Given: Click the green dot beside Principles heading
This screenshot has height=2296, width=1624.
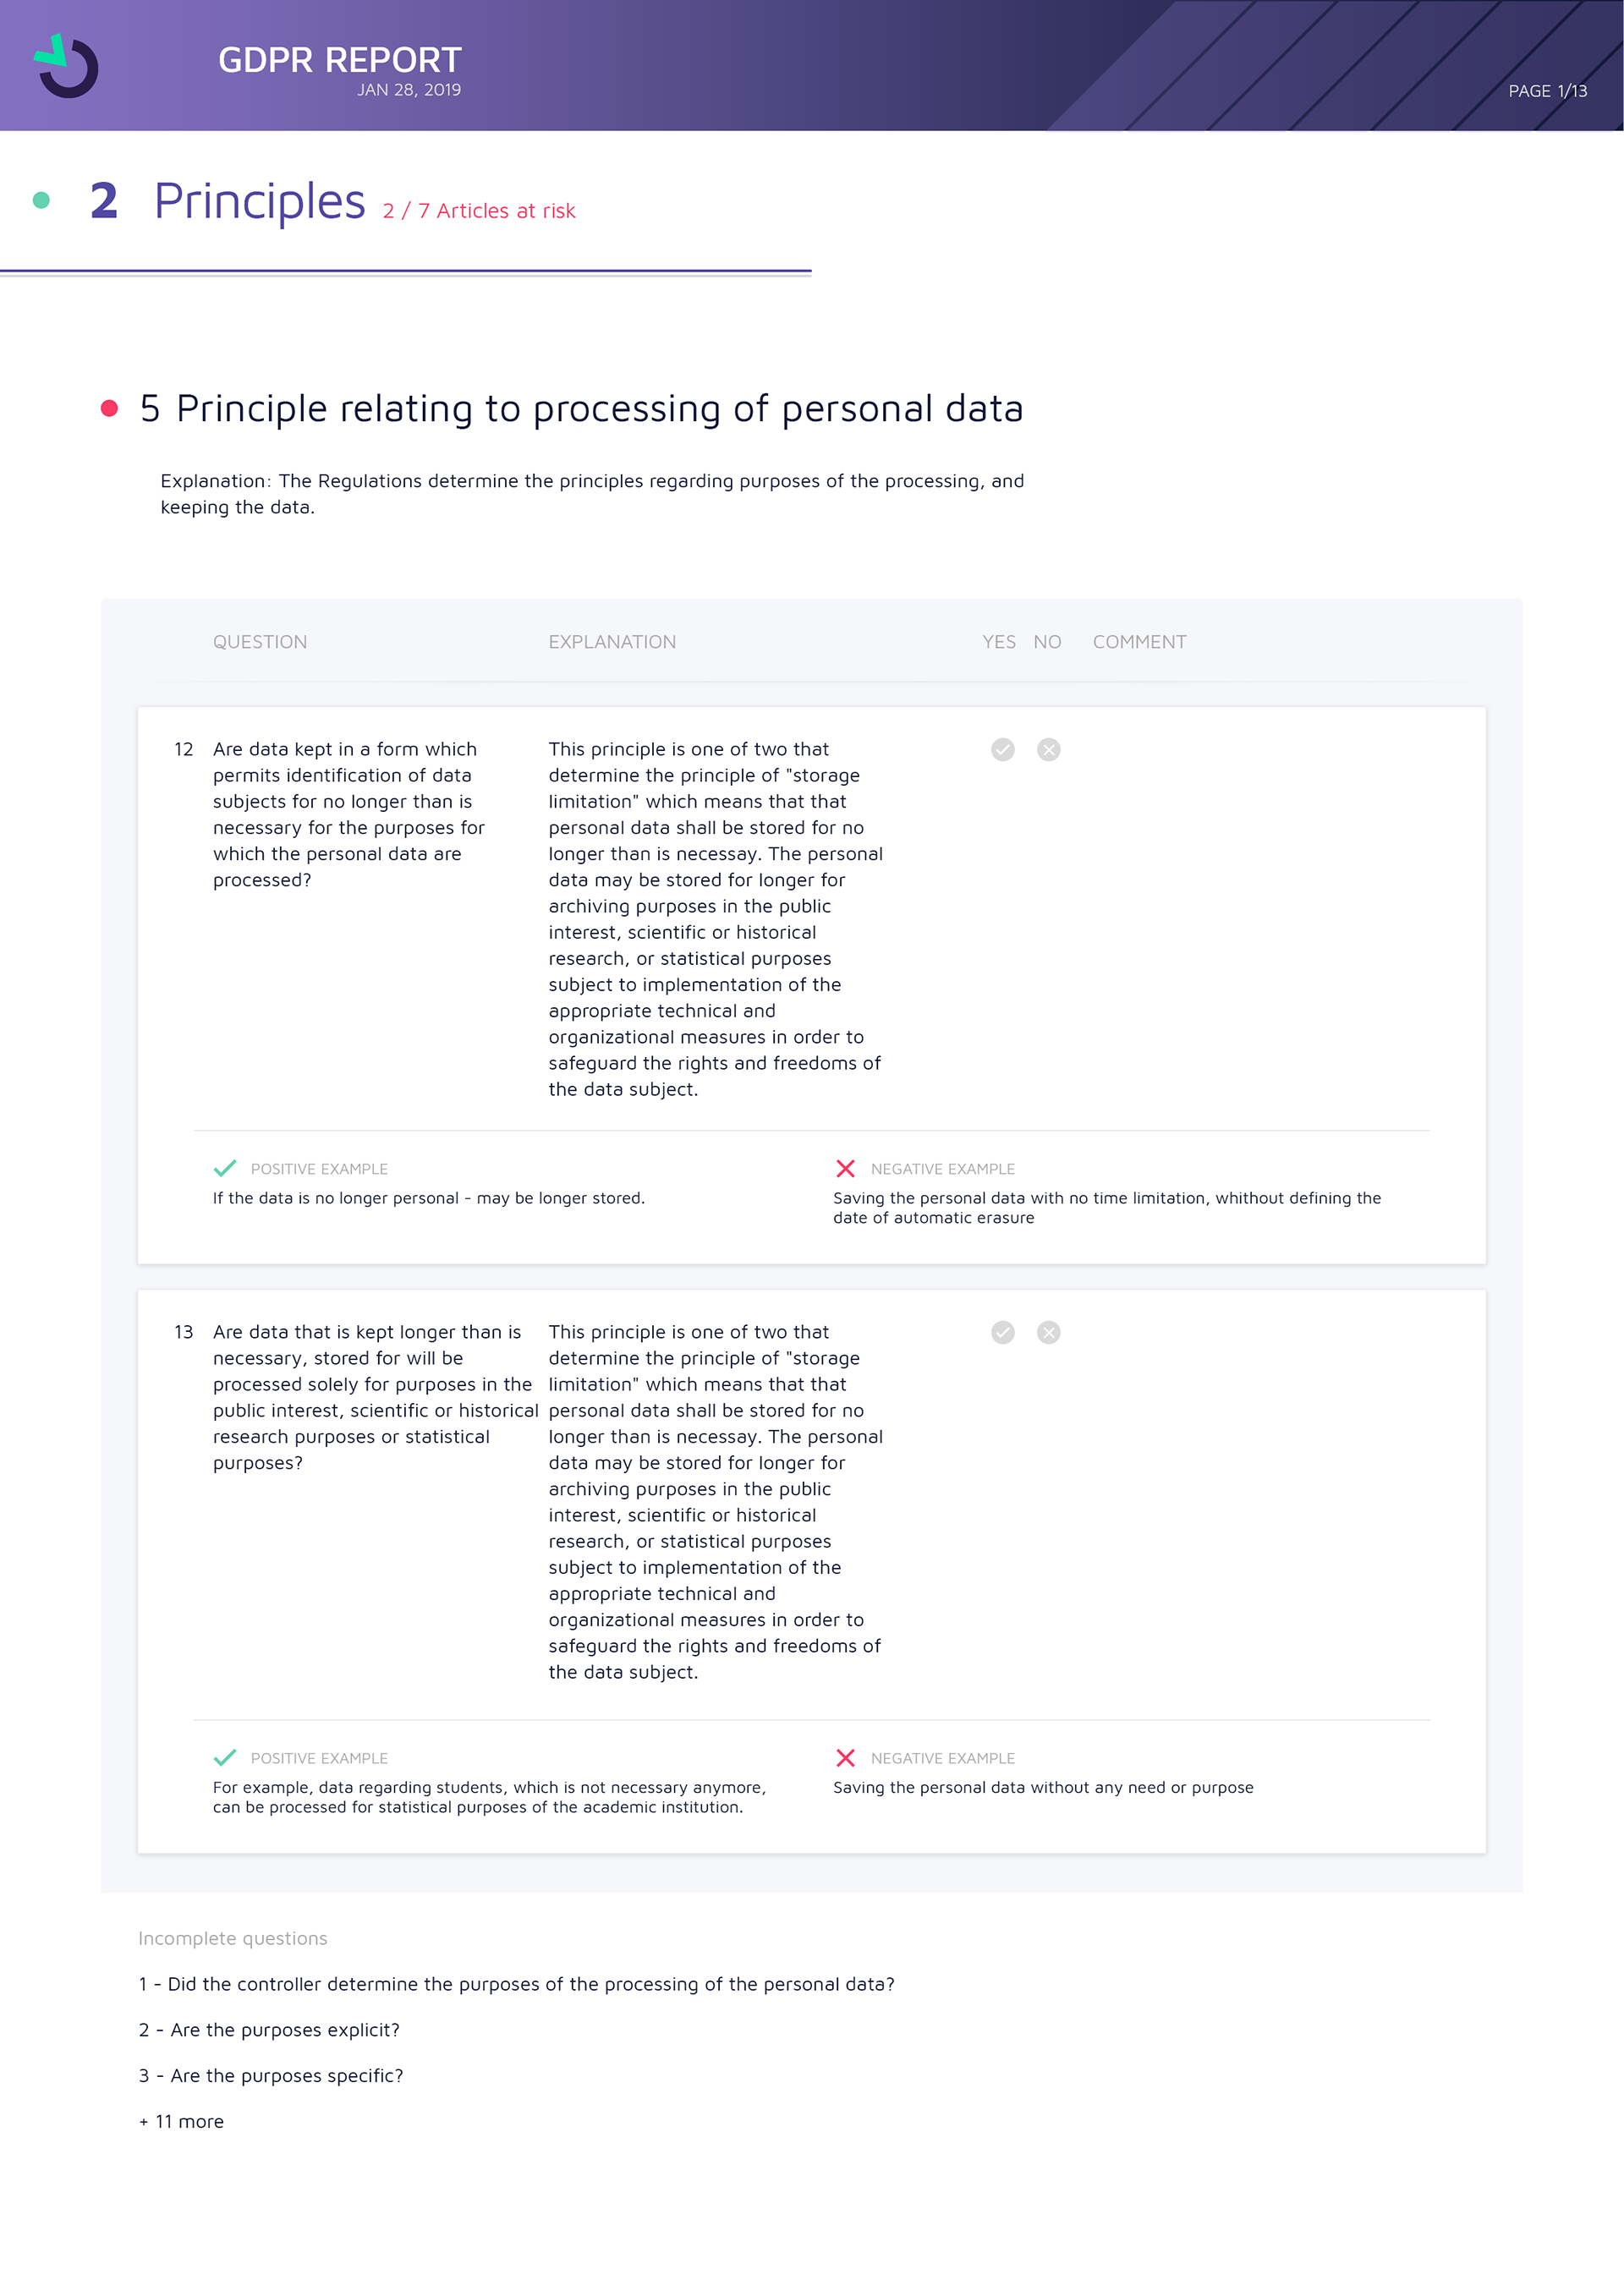Looking at the screenshot, I should click(41, 200).
